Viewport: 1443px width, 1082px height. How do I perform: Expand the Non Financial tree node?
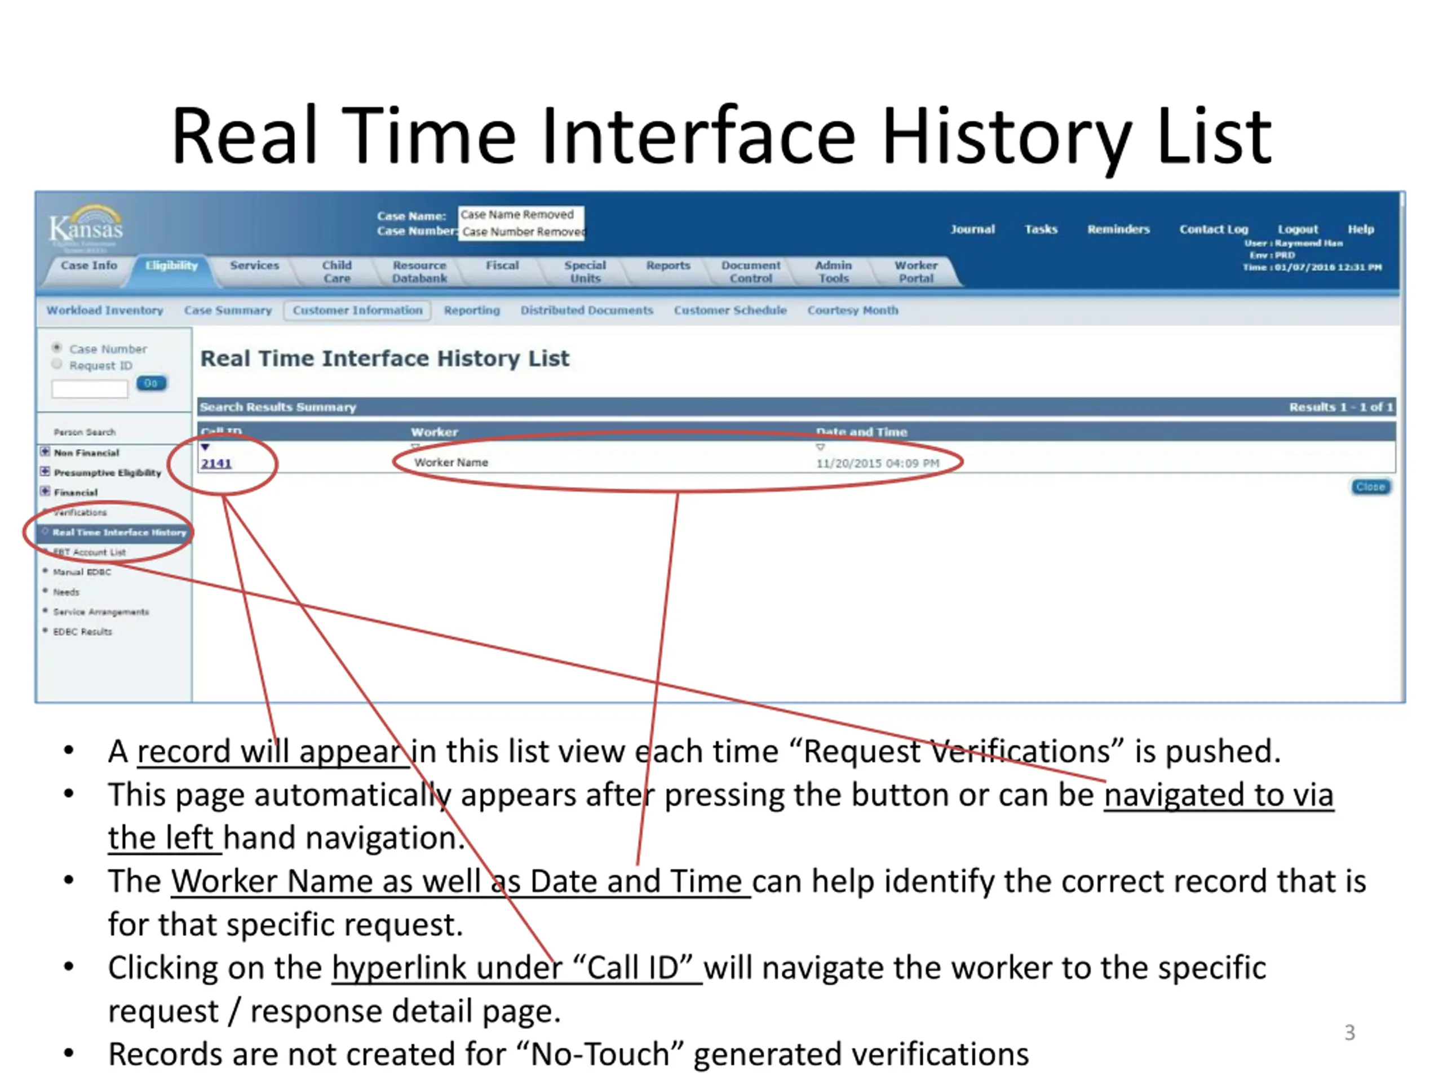coord(45,451)
